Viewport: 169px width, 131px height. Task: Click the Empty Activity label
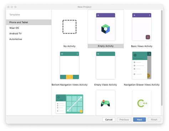(106, 46)
